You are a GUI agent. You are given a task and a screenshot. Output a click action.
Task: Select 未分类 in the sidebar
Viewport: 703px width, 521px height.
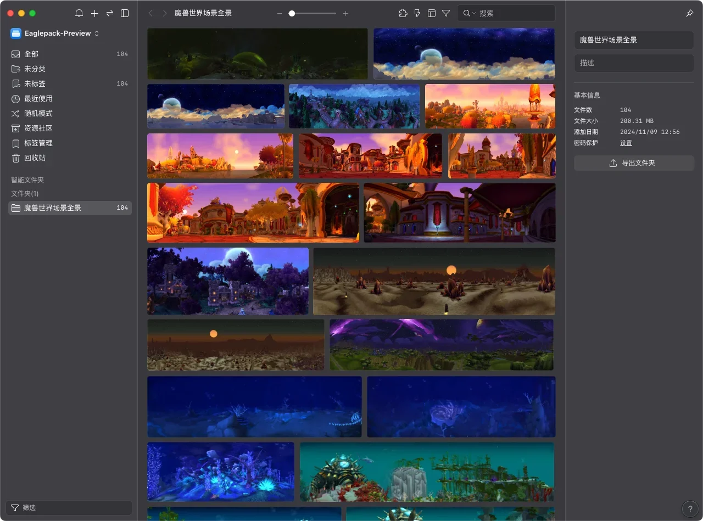click(x=70, y=69)
